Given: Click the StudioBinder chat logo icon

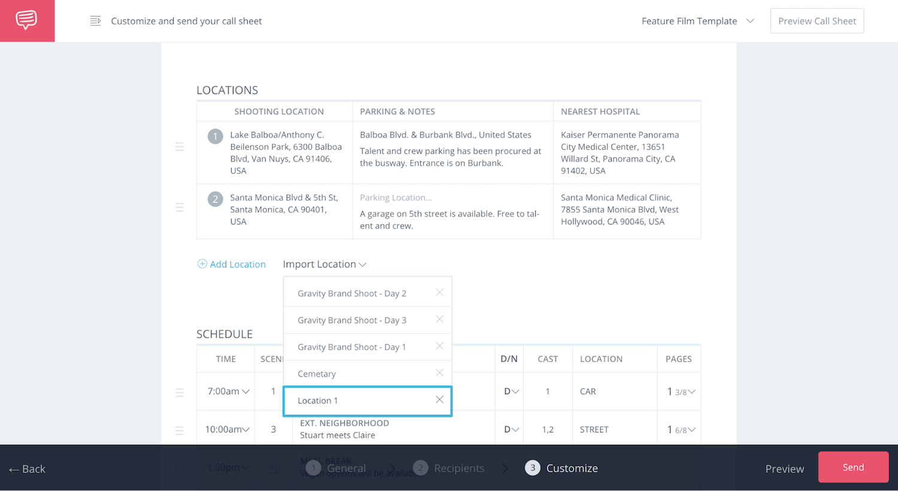Looking at the screenshot, I should pyautogui.click(x=27, y=20).
